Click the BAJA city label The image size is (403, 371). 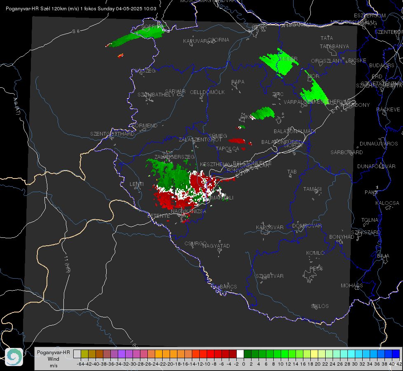(383, 256)
